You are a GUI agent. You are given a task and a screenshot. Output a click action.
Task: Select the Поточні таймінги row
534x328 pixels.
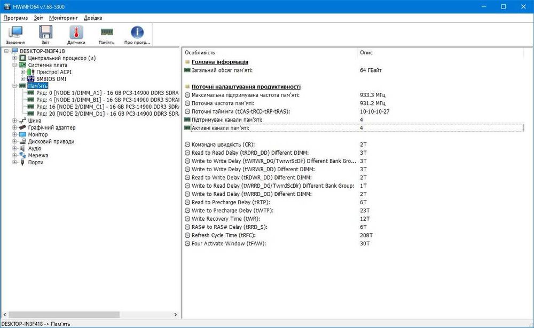[354, 111]
